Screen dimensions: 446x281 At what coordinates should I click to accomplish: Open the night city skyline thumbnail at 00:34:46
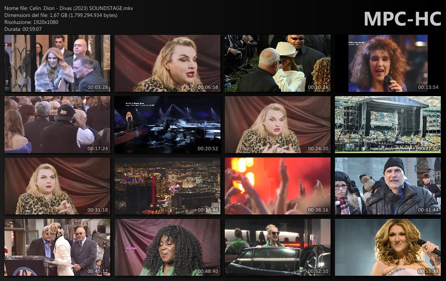[x=167, y=186]
